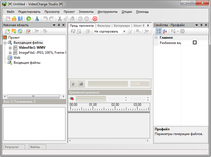The image size is (211, 157).
Task: Open the Результат bottom tab
Action: (14, 147)
